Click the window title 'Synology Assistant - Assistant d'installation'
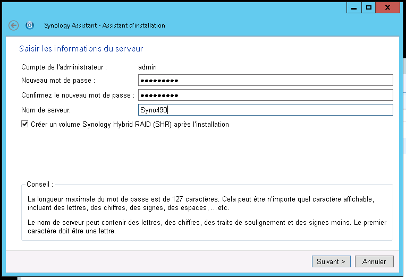This screenshot has height=280, width=406. coord(105,25)
